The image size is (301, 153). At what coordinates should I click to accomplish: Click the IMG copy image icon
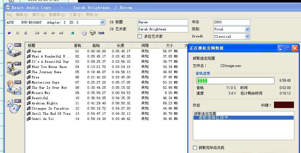[x=14, y=87]
